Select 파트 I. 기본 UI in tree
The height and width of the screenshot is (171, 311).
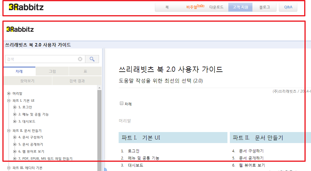(23, 101)
